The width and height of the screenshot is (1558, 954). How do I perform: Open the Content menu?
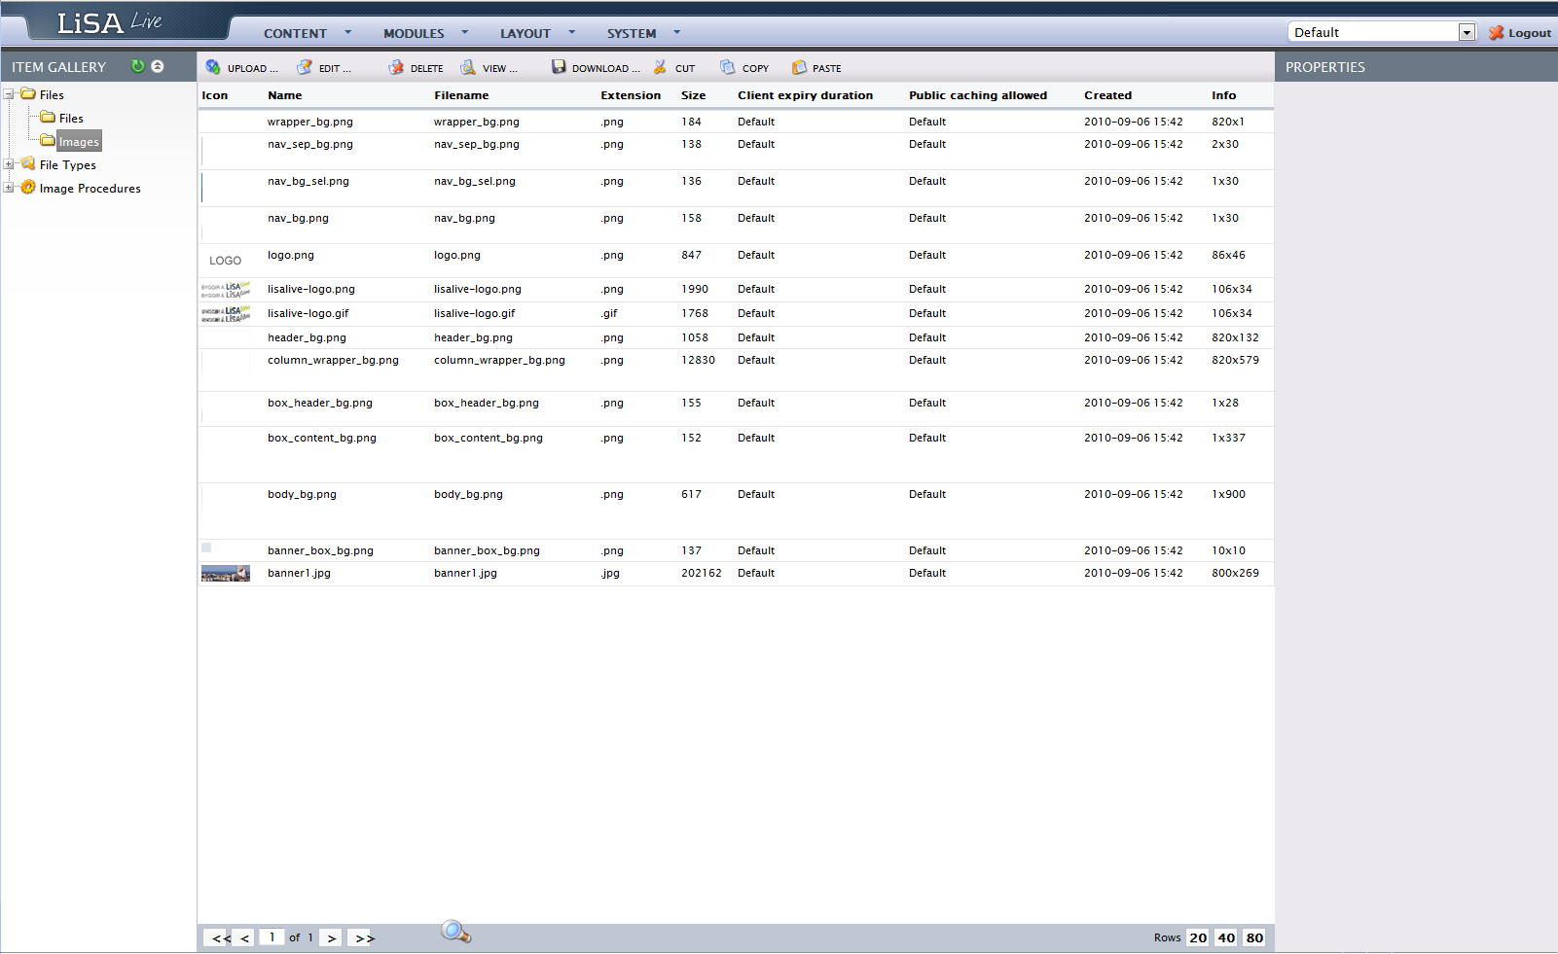tap(295, 33)
